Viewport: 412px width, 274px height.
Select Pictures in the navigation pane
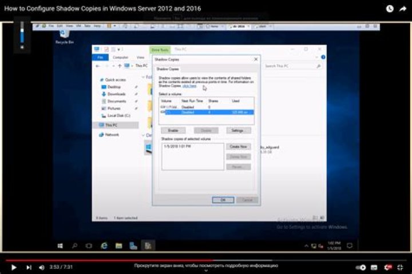tap(111, 108)
